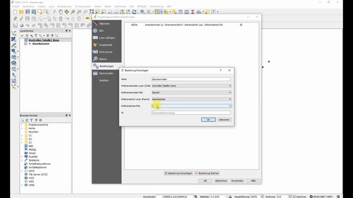This screenshot has width=353, height=198.
Task: Close the Layerfenster panel
Action: coord(69,31)
